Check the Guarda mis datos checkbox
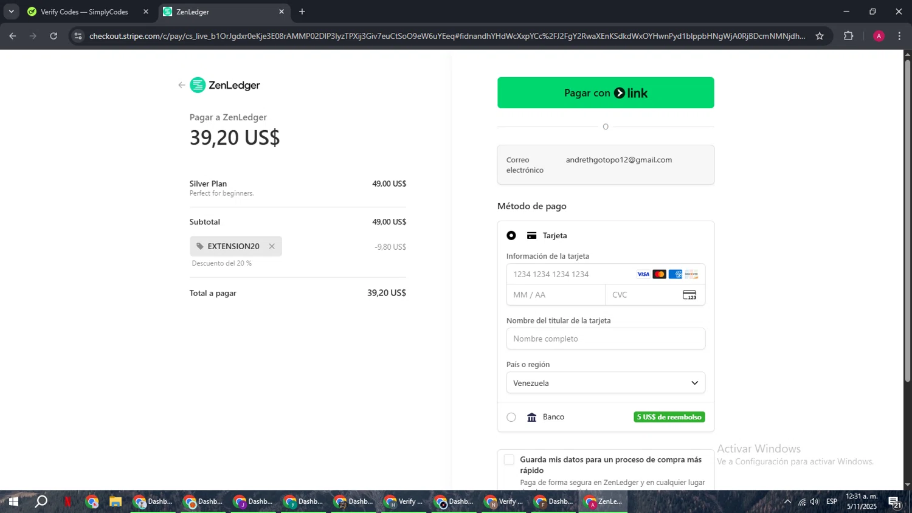This screenshot has height=513, width=912. [x=510, y=460]
